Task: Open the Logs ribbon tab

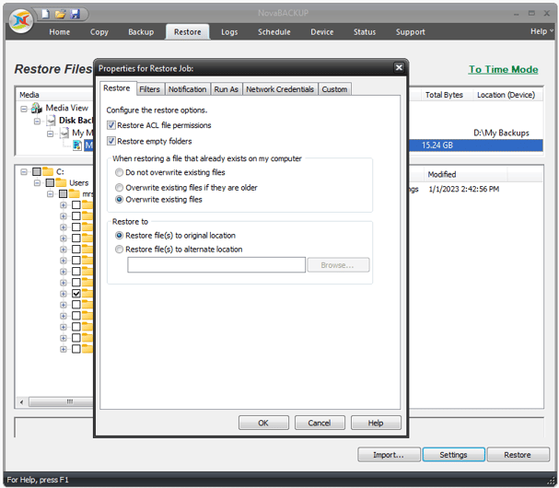Action: click(229, 32)
